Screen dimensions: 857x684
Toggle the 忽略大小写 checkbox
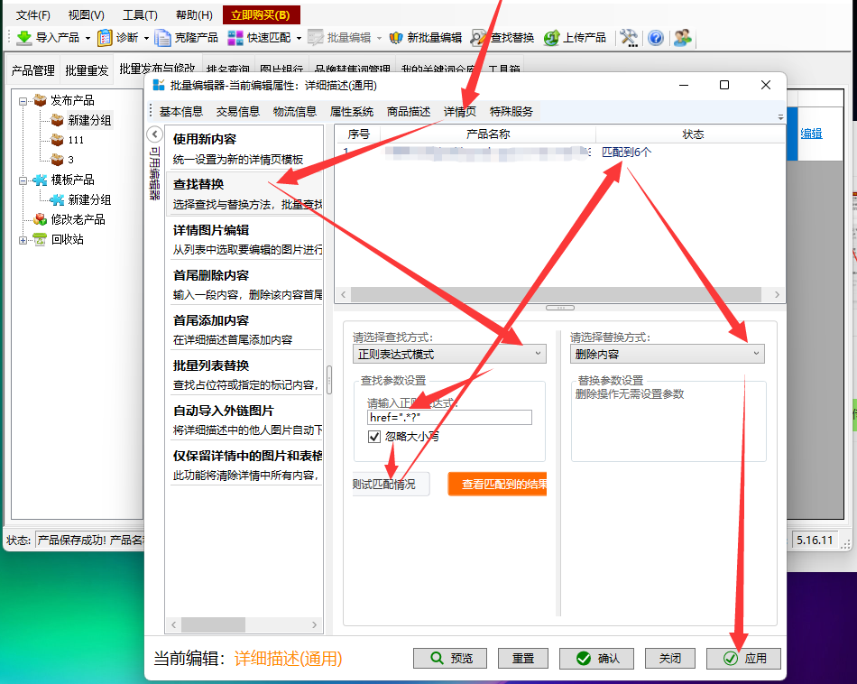point(374,437)
